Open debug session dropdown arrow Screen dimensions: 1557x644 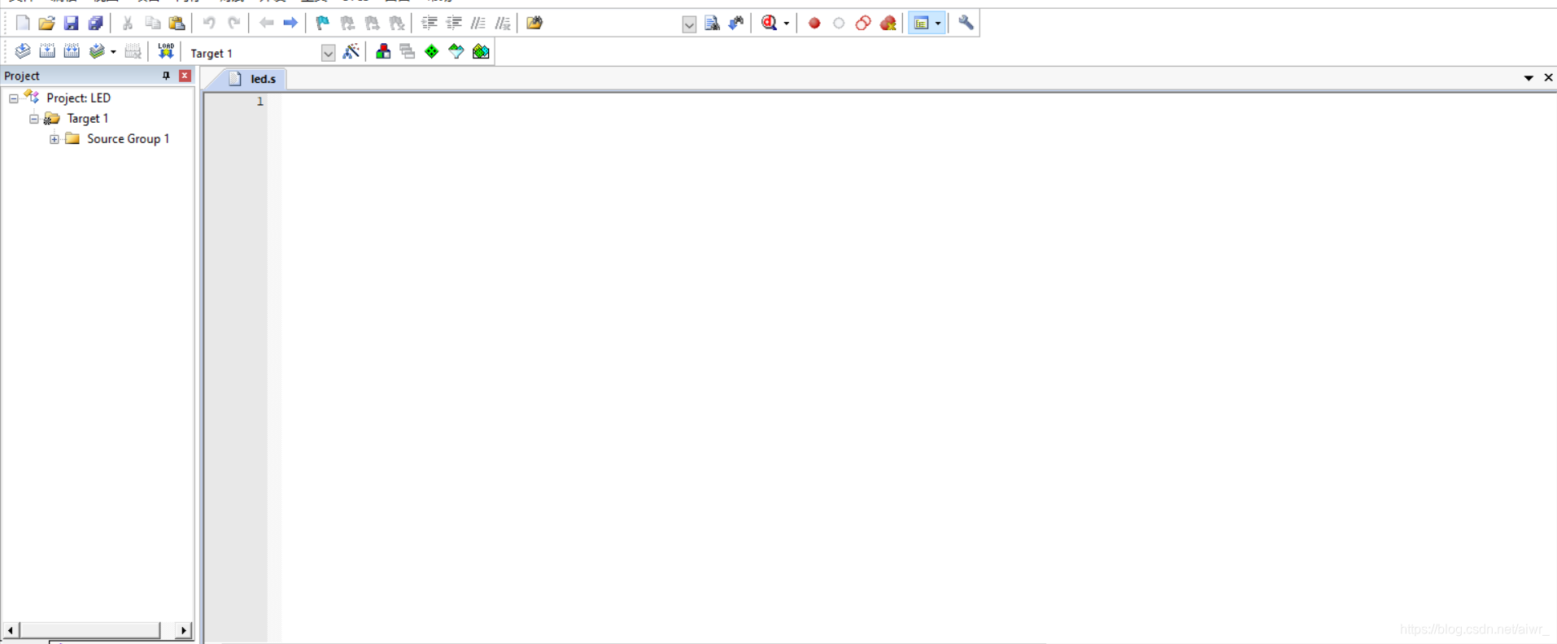[x=787, y=24]
